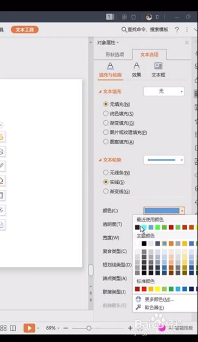The width and height of the screenshot is (198, 342).
Task: Click the 短划线类型(D) label
Action: (x=117, y=265)
